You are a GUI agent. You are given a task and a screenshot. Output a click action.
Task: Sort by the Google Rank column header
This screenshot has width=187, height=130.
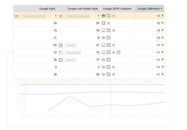47,9
